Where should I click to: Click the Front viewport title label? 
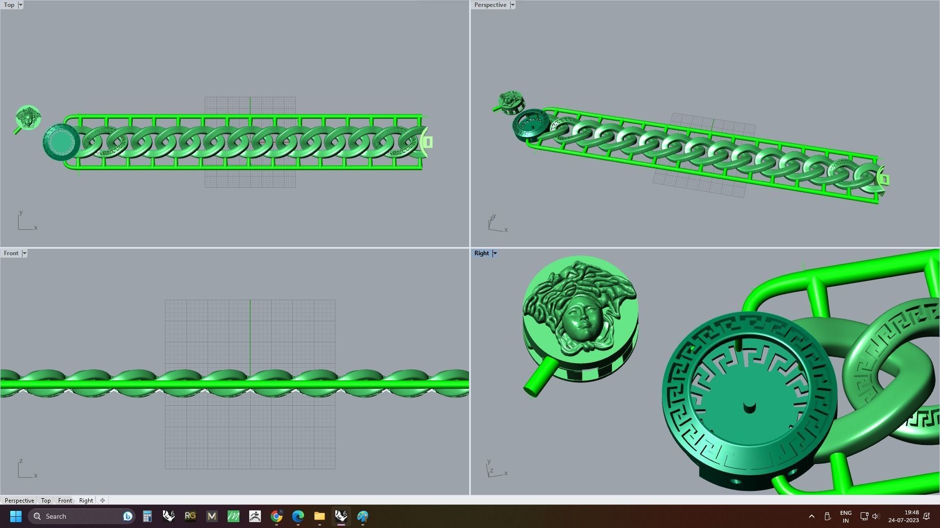(11, 253)
